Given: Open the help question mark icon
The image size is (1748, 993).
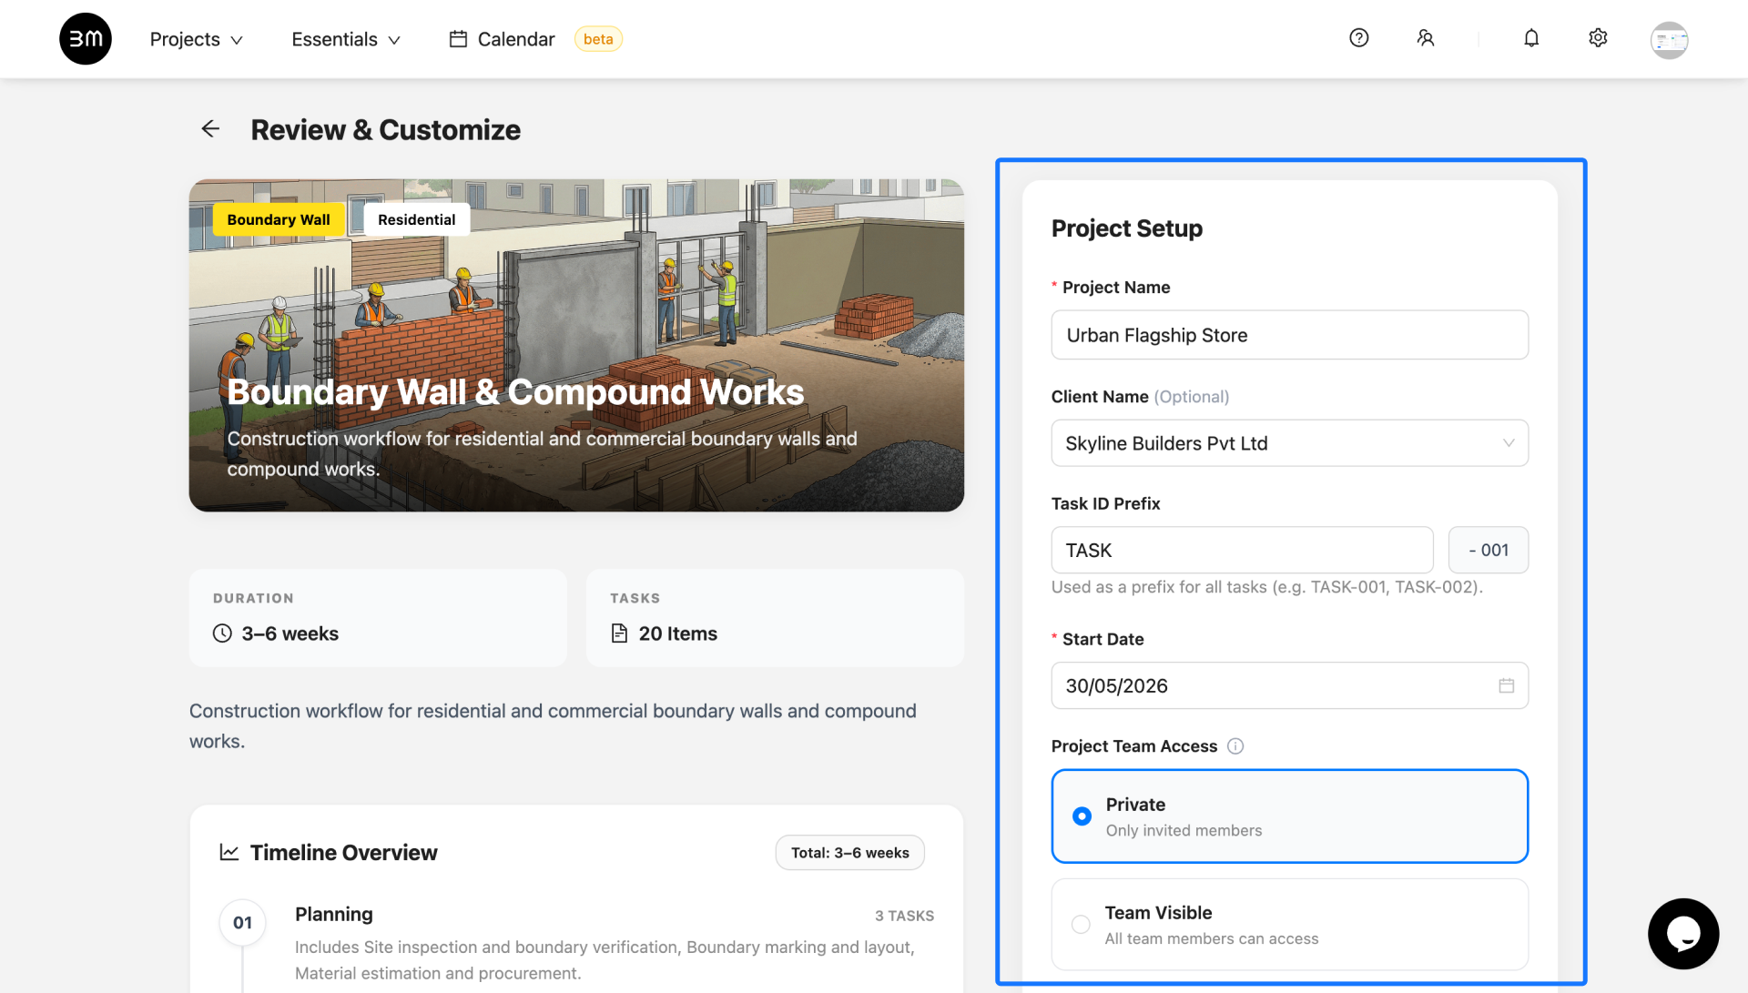Looking at the screenshot, I should [x=1358, y=38].
